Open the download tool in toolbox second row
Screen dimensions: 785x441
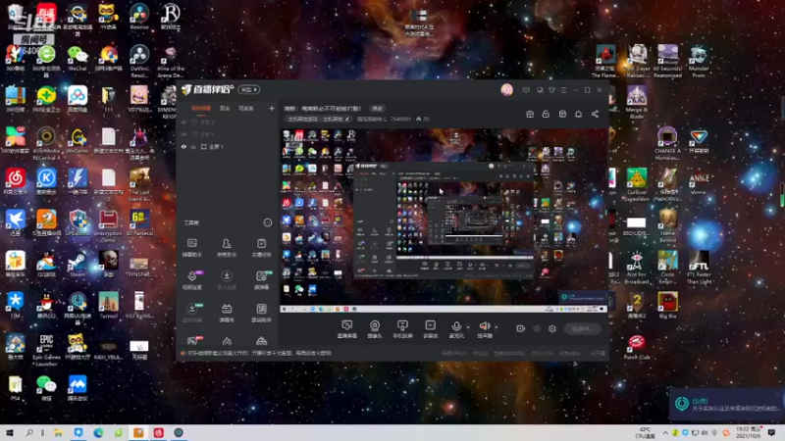227,280
